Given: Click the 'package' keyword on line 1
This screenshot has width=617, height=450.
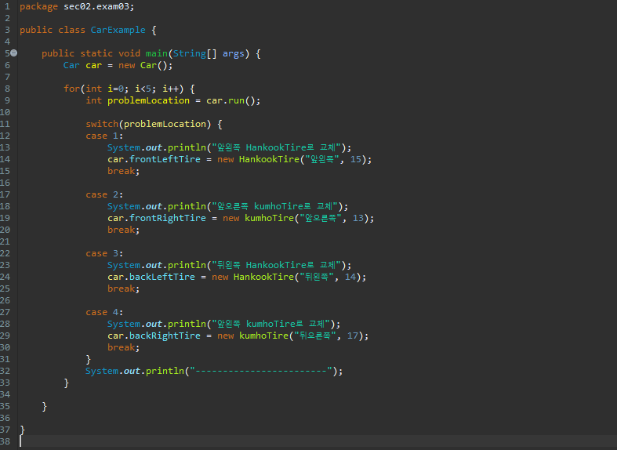Looking at the screenshot, I should click(x=38, y=7).
